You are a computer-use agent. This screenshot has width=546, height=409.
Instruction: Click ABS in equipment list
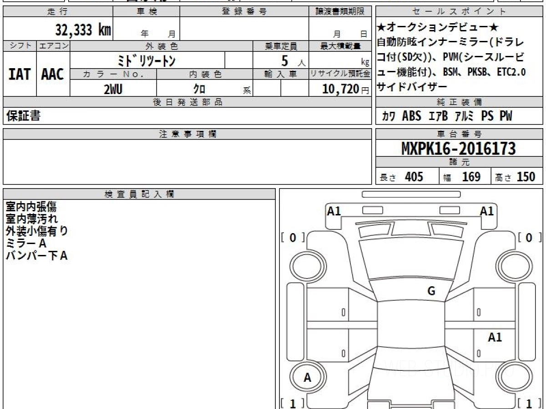click(x=412, y=116)
